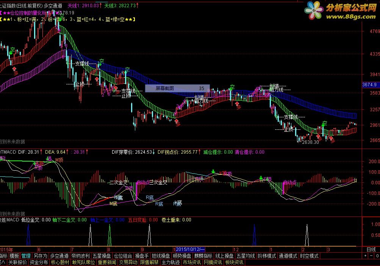
Task: Open the 麒麟指标 tab
Action: click(x=203, y=256)
